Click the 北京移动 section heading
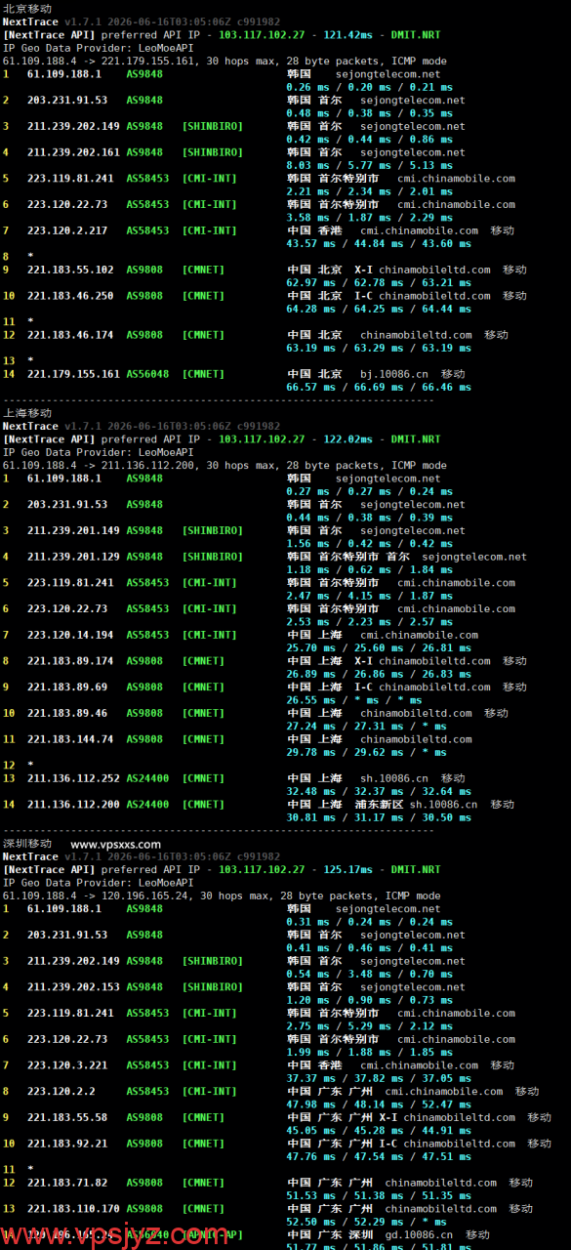Viewport: 571px width, 1250px height. pyautogui.click(x=27, y=8)
